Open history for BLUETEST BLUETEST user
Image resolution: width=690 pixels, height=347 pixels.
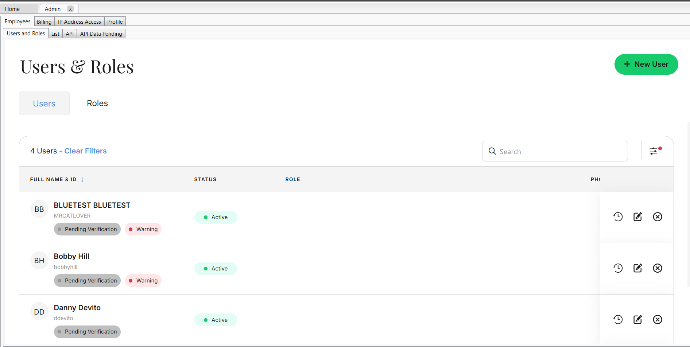(x=618, y=217)
